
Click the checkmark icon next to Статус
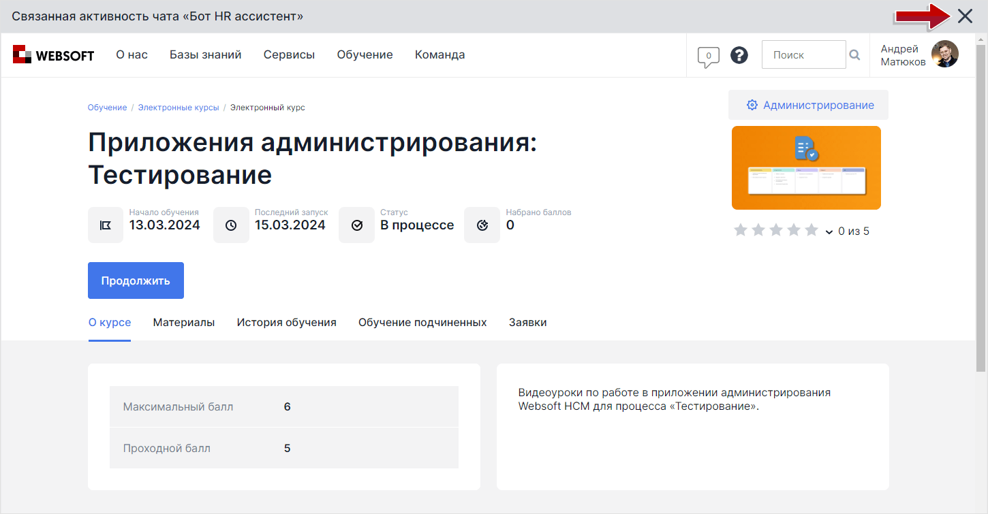point(356,225)
